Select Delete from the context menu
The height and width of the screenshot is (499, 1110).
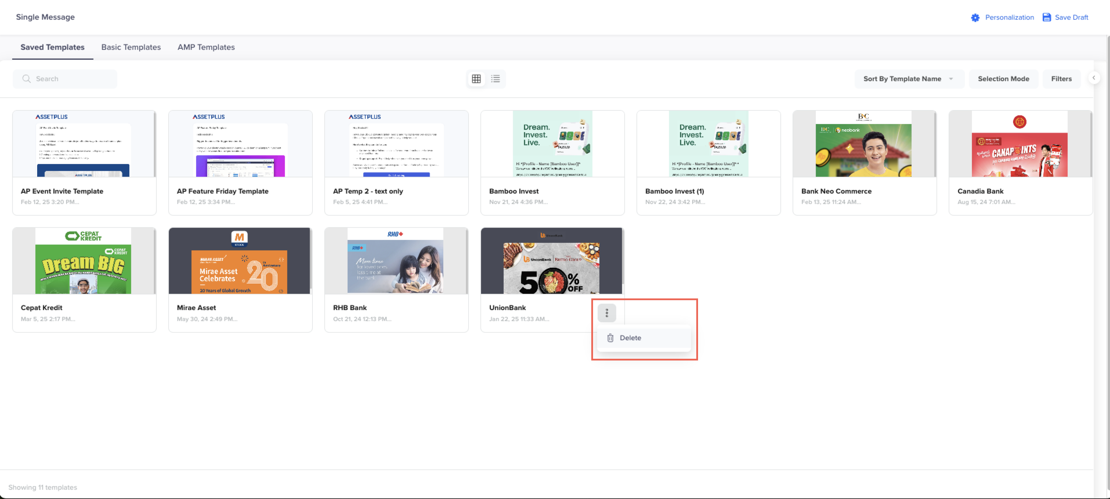point(630,338)
